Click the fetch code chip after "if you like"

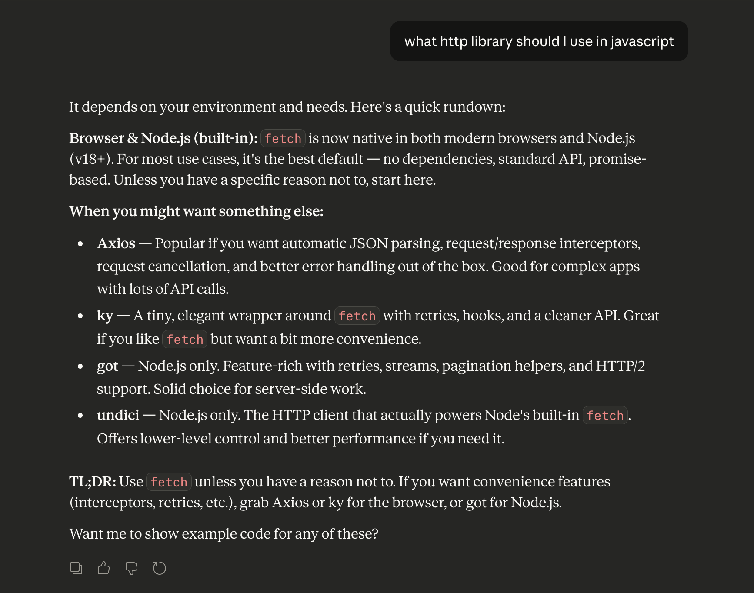(184, 340)
